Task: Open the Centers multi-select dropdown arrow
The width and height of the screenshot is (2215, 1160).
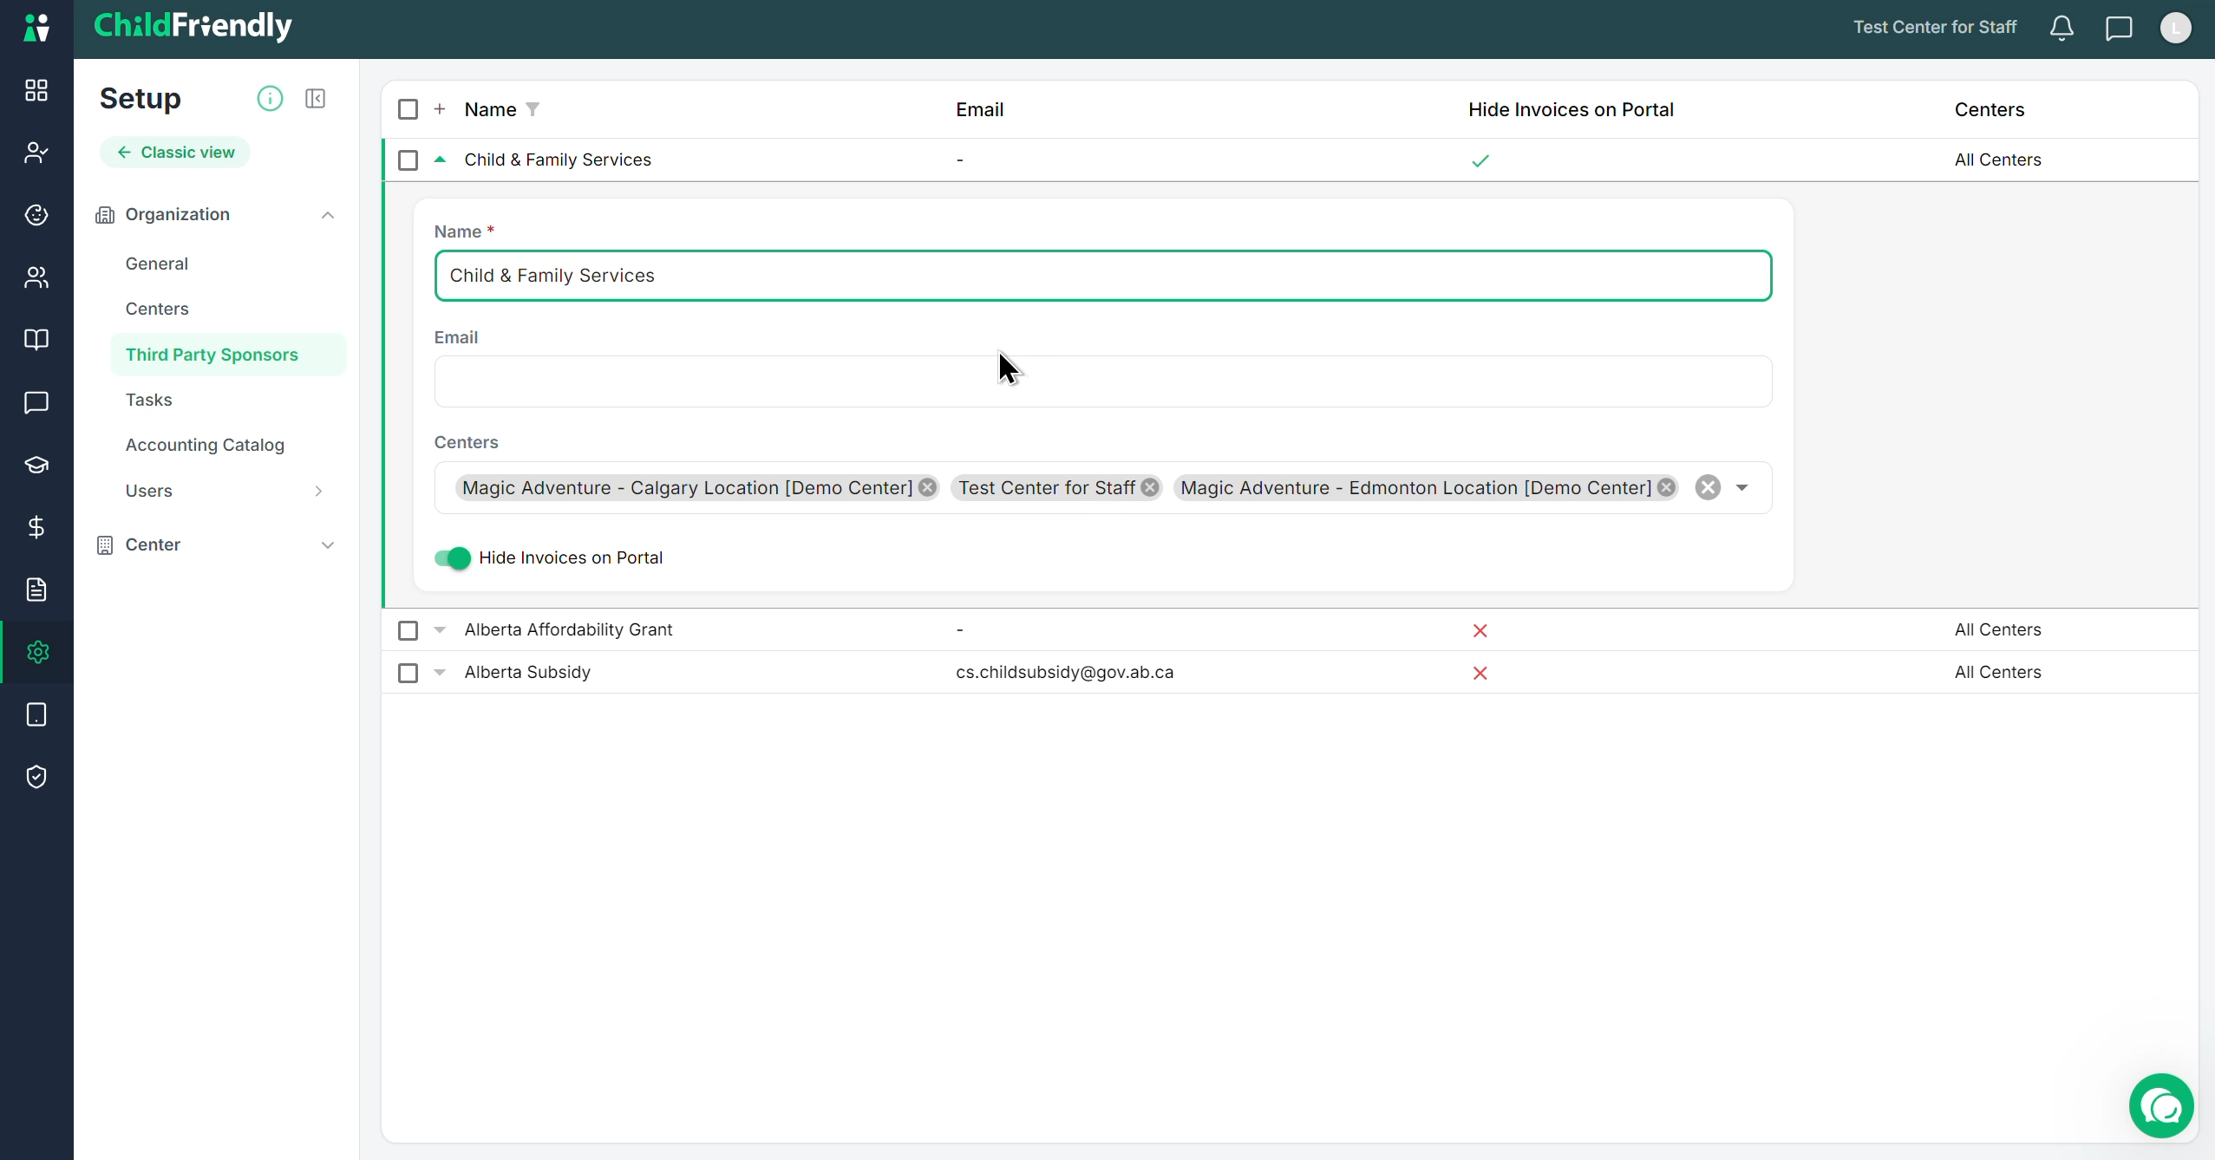Action: (1741, 488)
